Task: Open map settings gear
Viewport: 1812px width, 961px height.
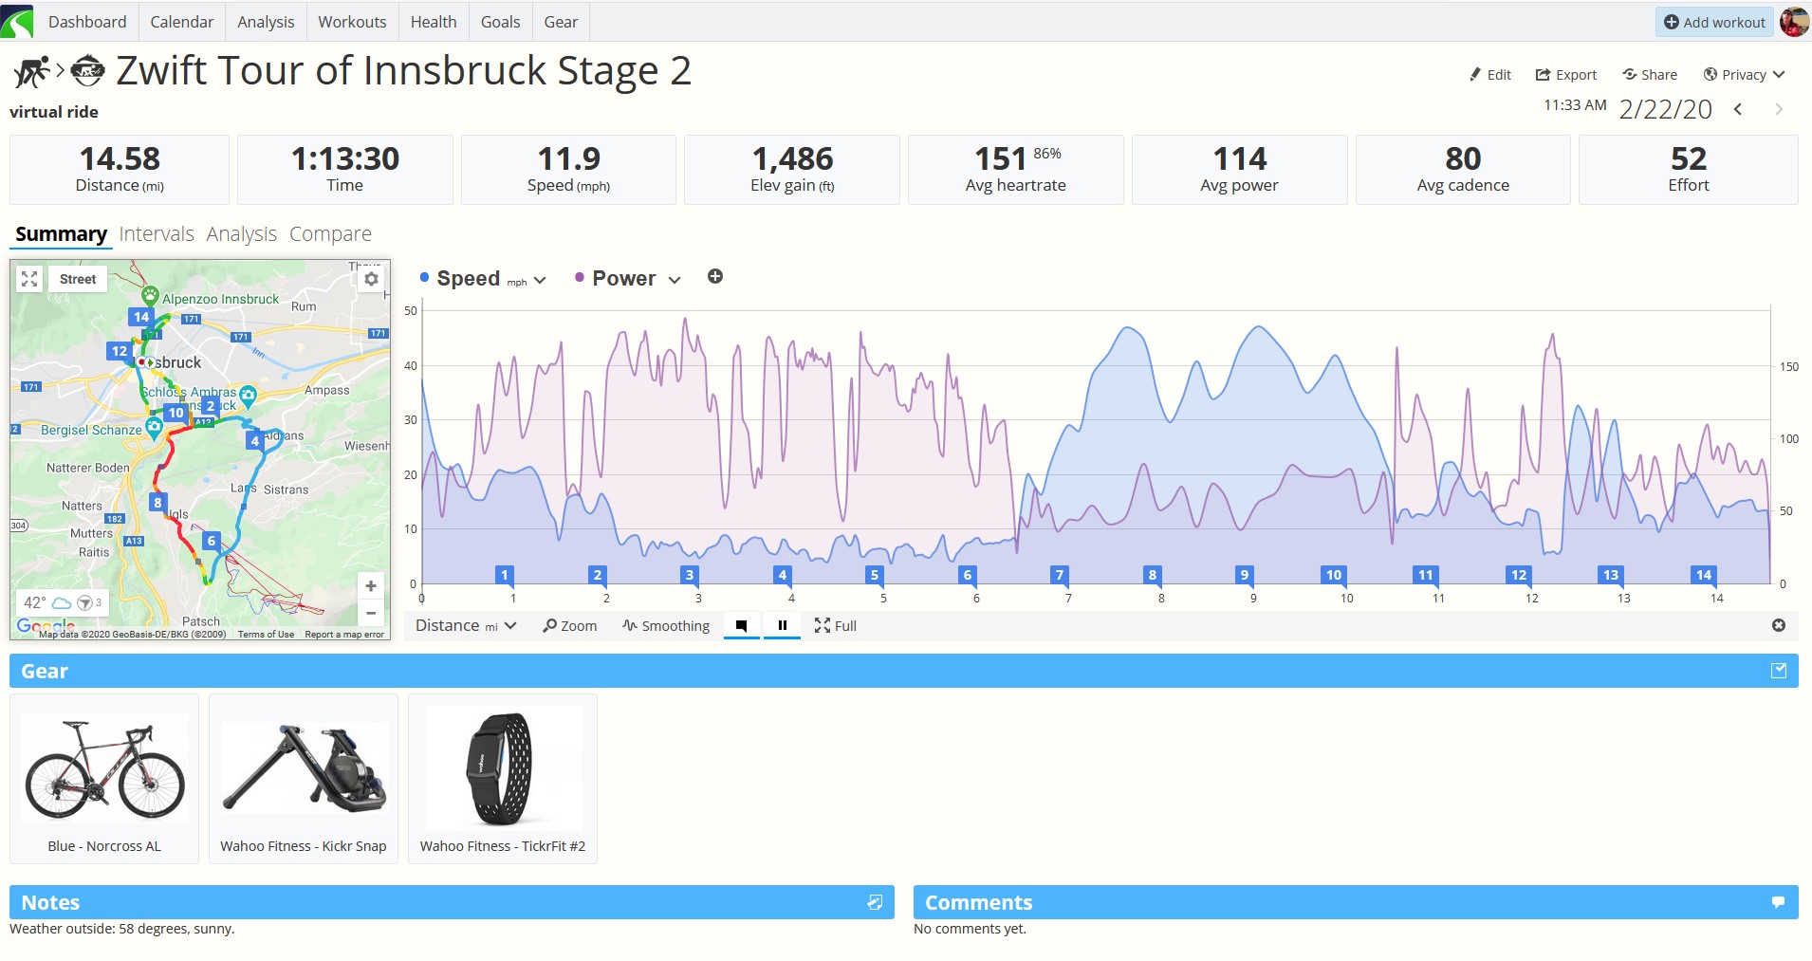Action: click(371, 279)
